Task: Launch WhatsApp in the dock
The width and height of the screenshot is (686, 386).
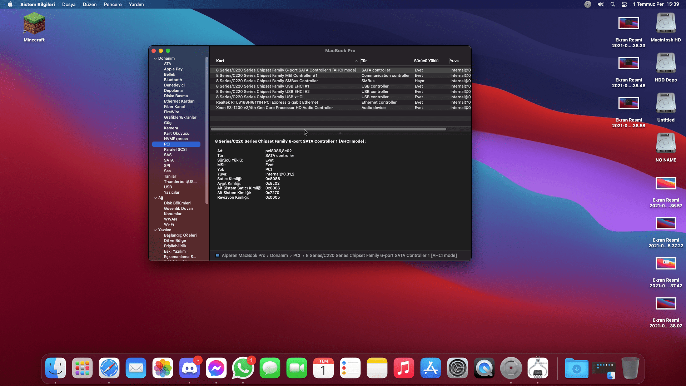Action: click(x=243, y=368)
